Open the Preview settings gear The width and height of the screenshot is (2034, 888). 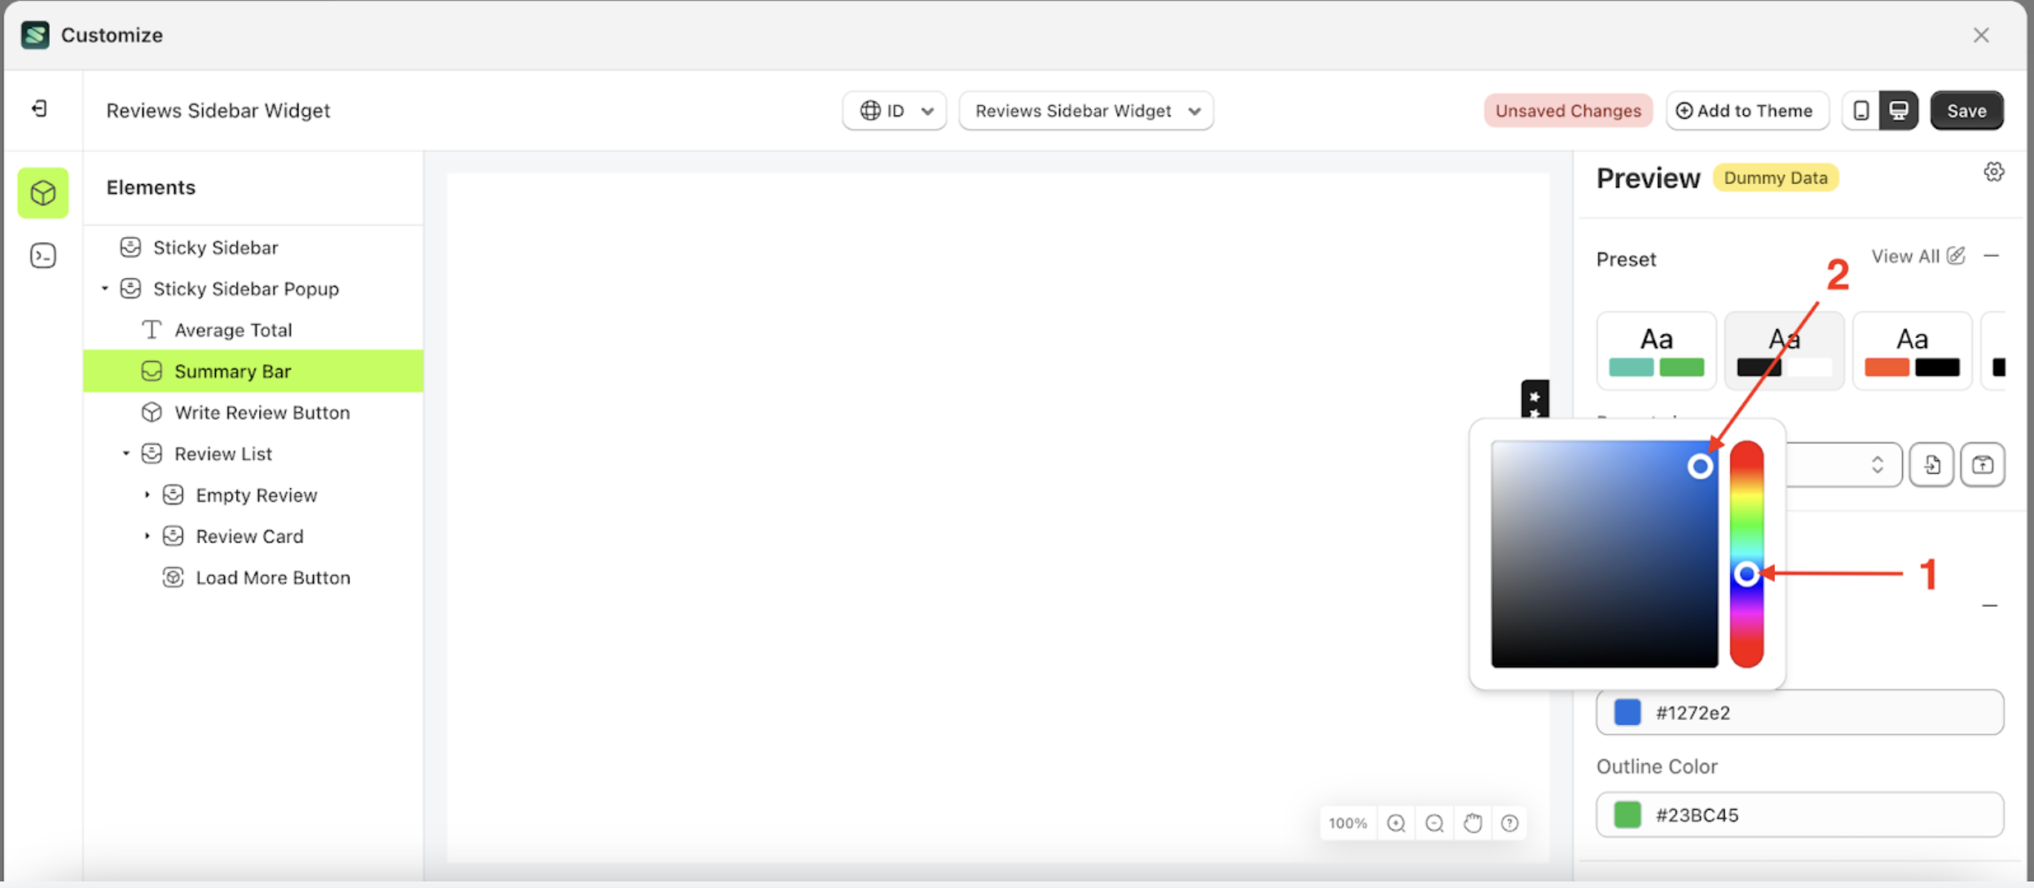(x=1993, y=171)
